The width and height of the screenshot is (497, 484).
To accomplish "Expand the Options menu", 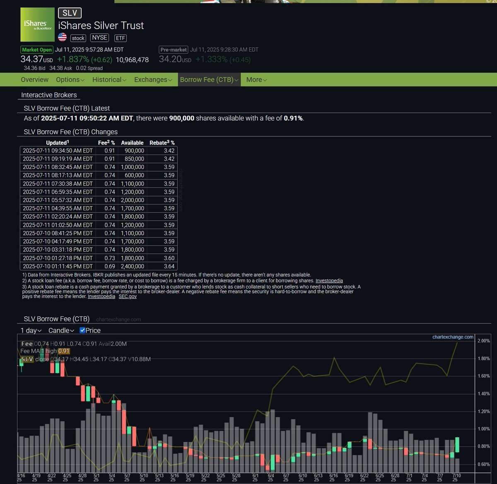I will [70, 79].
